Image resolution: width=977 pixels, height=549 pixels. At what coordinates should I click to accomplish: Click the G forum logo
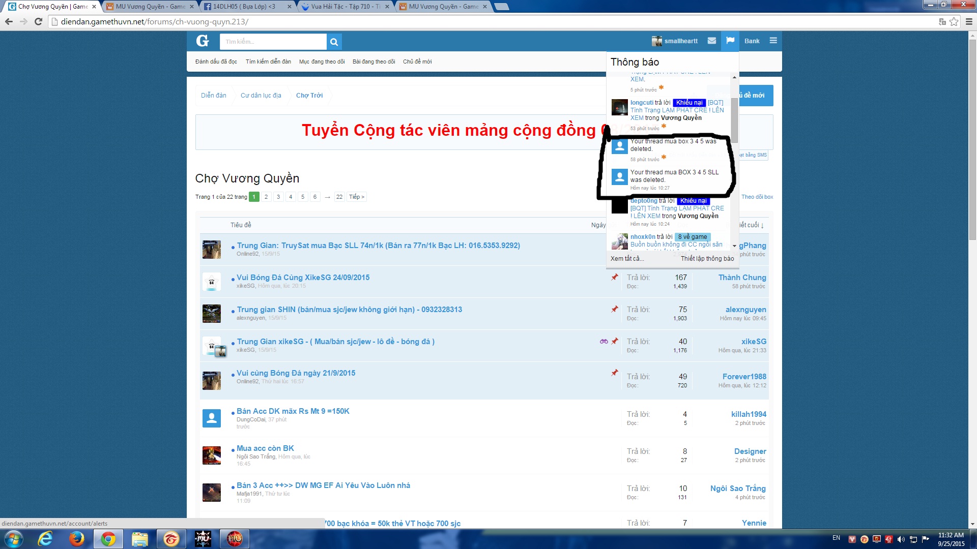point(203,41)
